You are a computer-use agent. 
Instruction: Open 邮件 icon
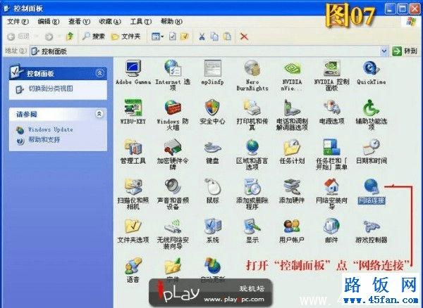point(332,226)
